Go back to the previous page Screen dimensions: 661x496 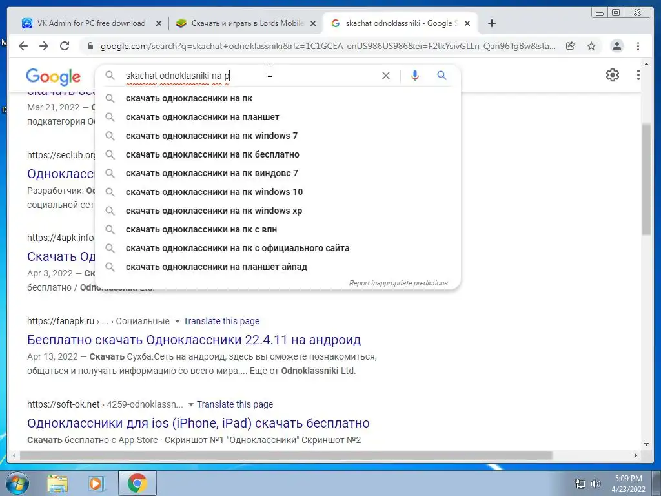click(23, 46)
